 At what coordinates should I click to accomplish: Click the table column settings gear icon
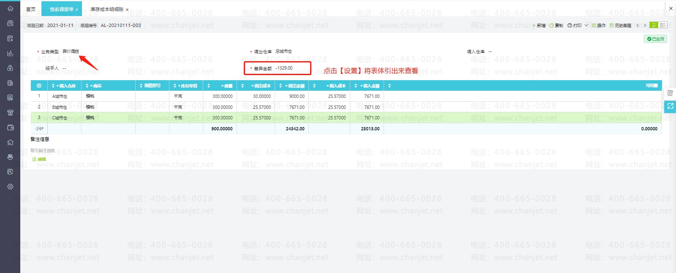[39, 86]
